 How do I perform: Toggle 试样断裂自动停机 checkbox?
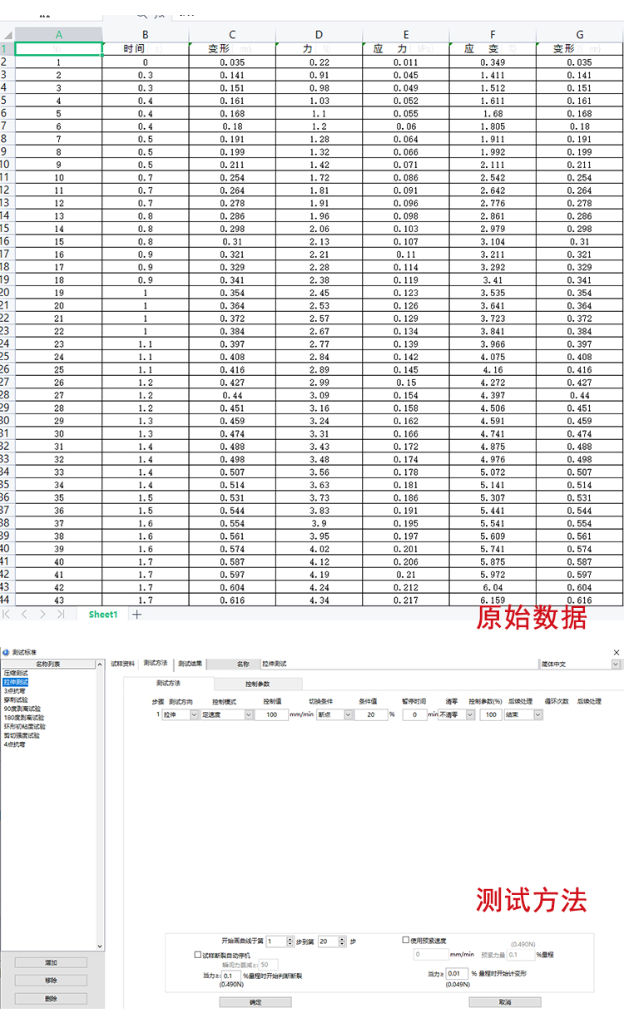point(197,956)
